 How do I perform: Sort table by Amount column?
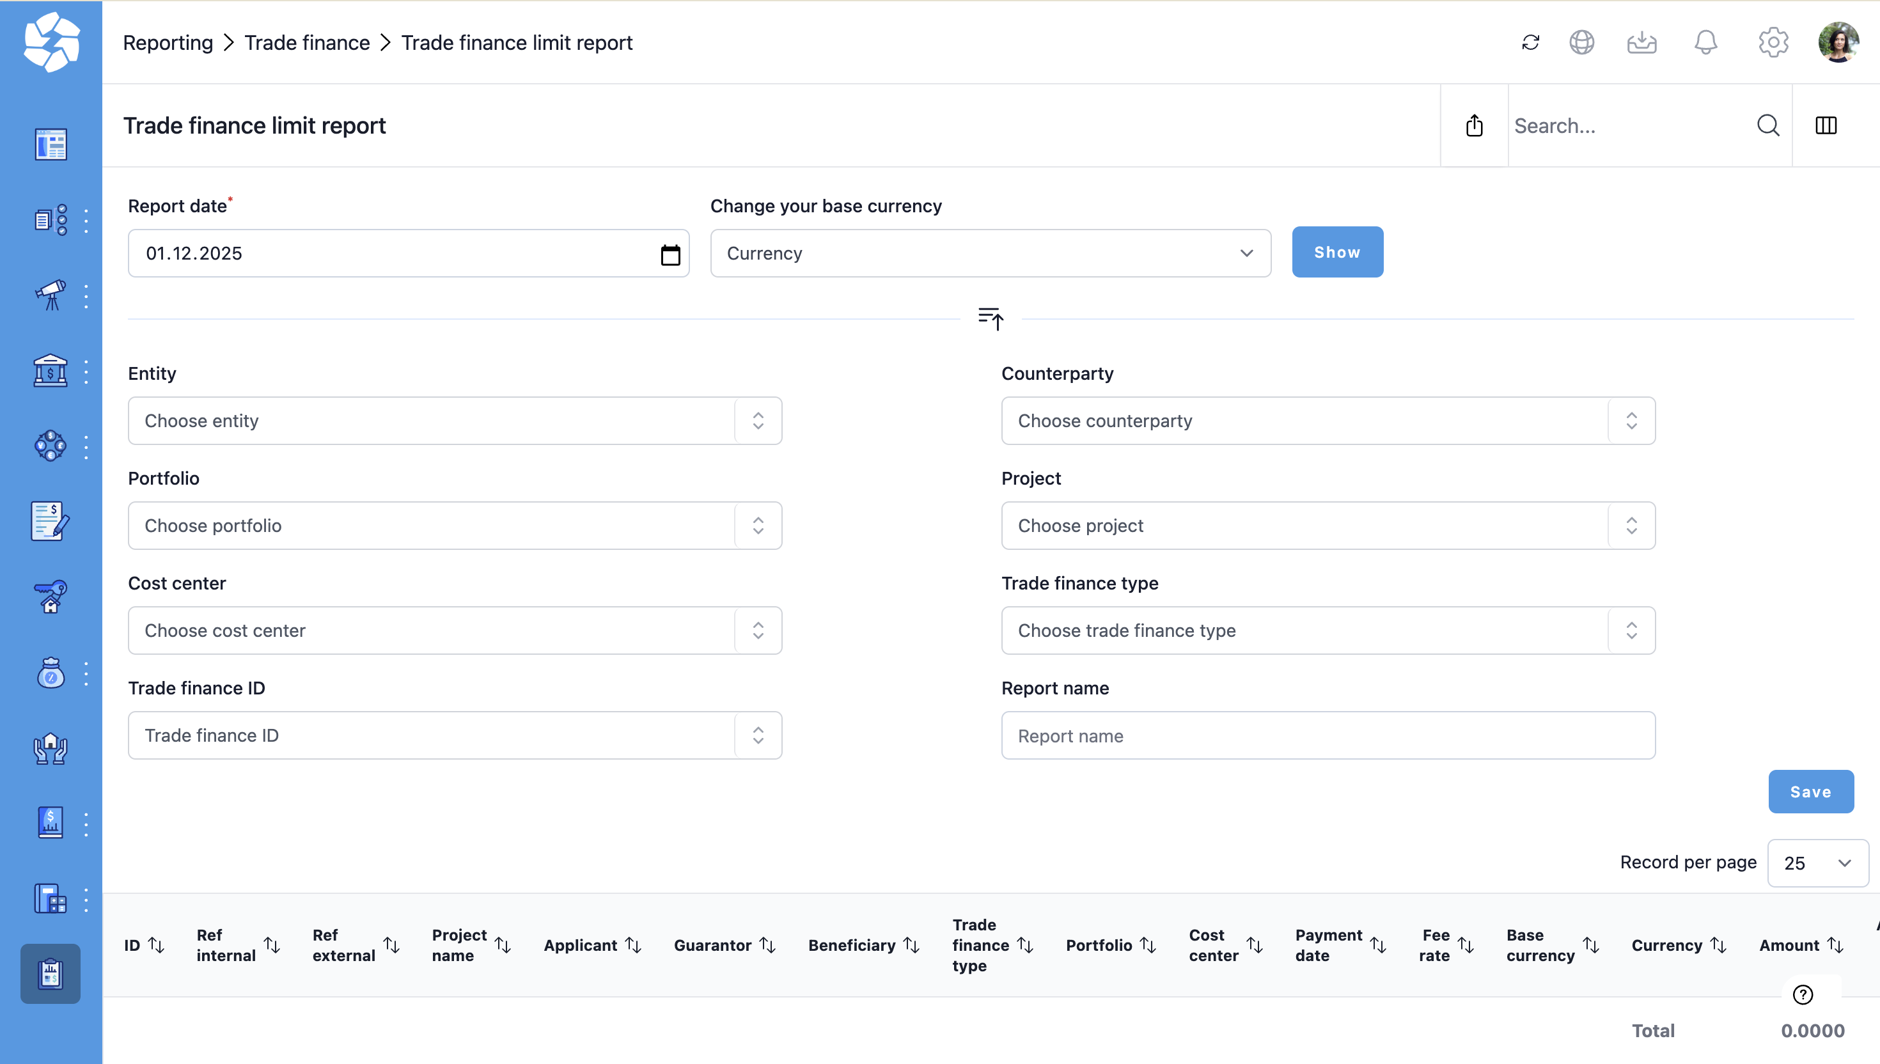click(x=1835, y=945)
